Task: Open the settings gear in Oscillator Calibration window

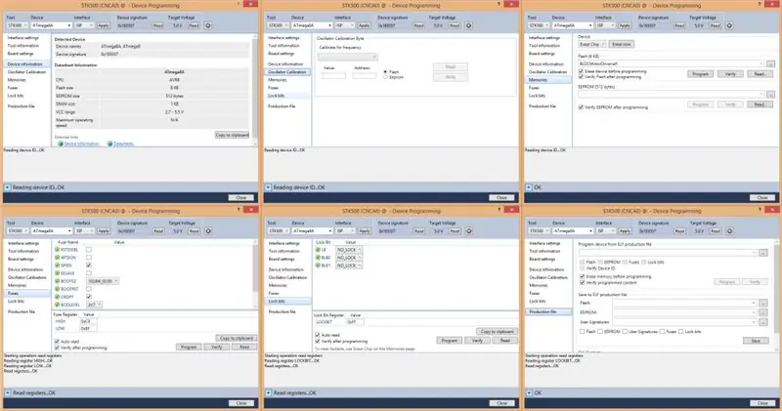Action: coord(469,25)
